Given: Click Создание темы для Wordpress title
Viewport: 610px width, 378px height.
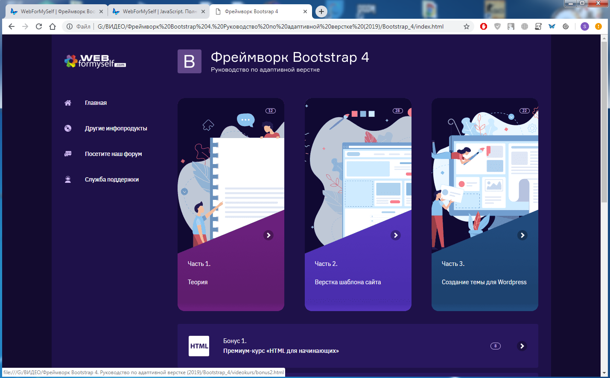Looking at the screenshot, I should coord(484,282).
